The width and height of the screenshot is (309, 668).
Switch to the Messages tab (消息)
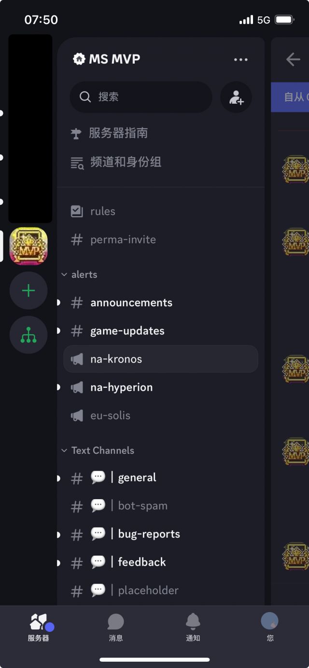[116, 627]
